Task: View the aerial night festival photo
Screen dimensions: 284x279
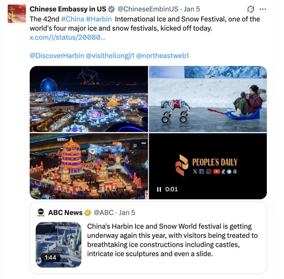Action: [x=89, y=99]
